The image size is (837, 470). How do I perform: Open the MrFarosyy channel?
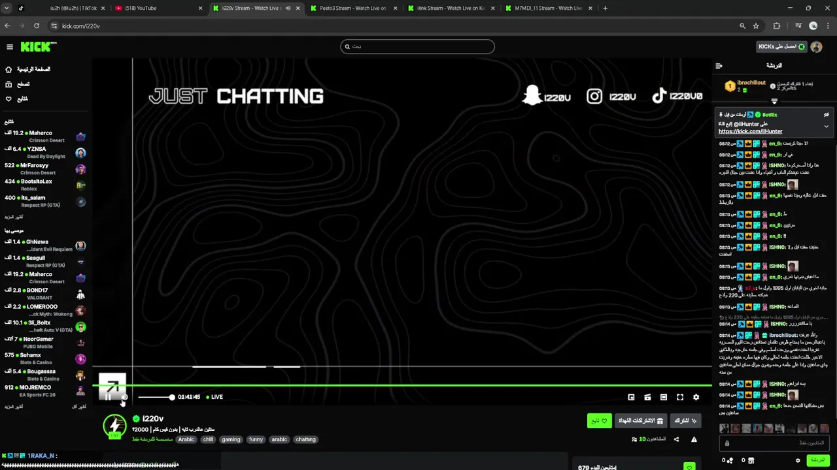[45, 169]
